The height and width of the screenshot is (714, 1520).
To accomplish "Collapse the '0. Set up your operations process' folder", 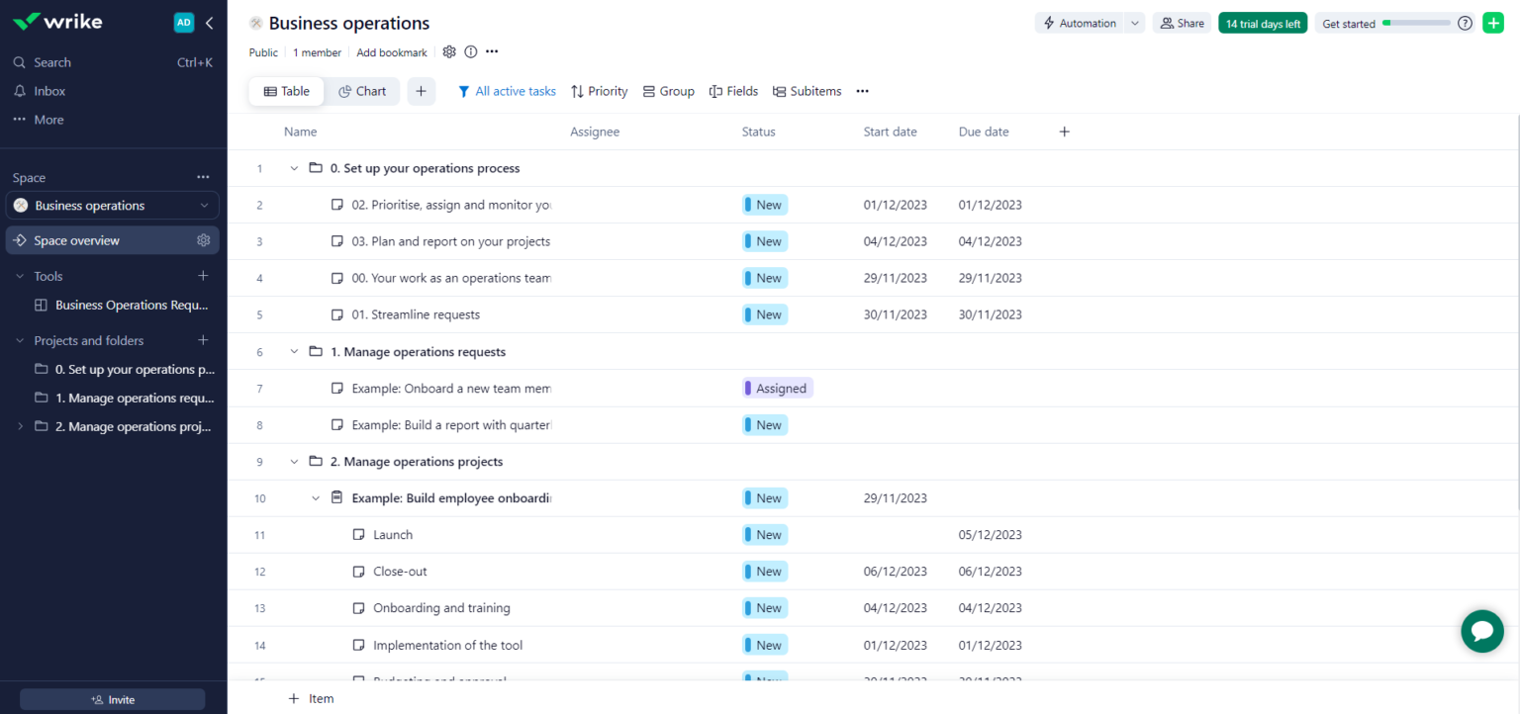I will pyautogui.click(x=294, y=168).
